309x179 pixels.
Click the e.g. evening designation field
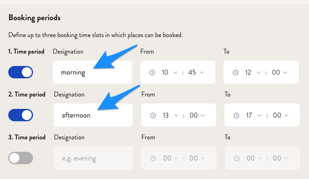coord(93,158)
